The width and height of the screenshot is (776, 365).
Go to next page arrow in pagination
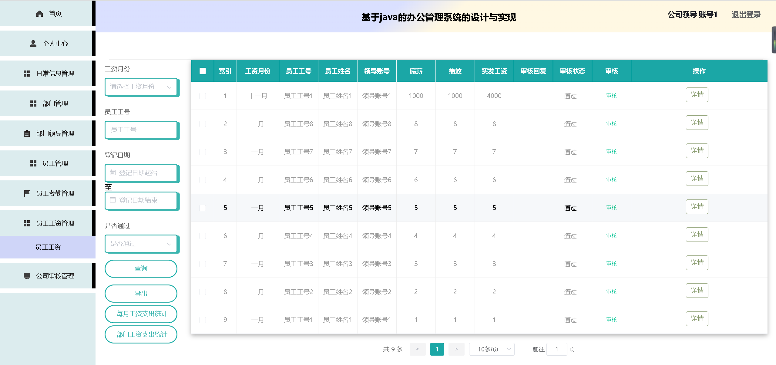456,349
